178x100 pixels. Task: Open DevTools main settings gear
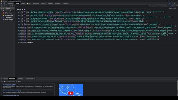(174, 3)
